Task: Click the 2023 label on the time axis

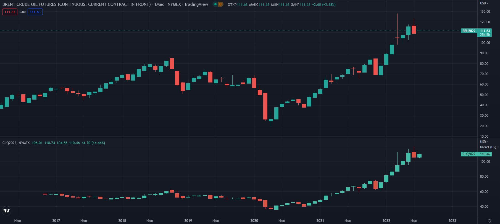Action: (x=452, y=221)
